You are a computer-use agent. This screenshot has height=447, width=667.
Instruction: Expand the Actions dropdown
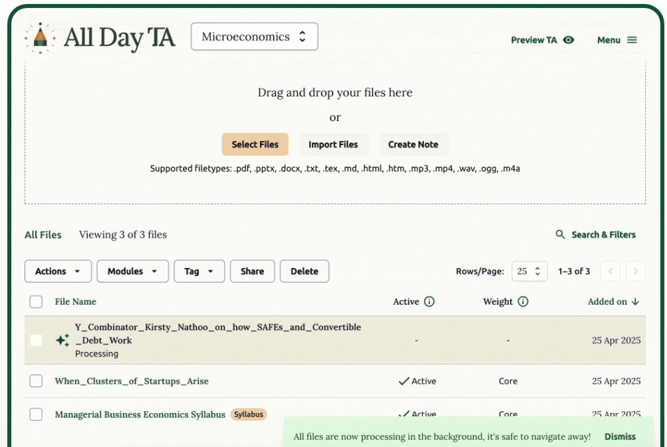click(x=58, y=271)
